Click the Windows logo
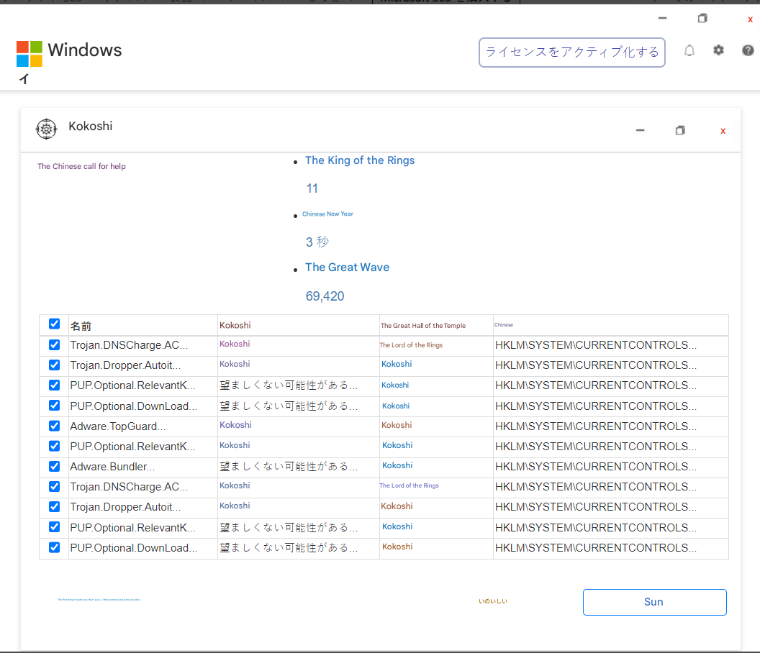 30,53
